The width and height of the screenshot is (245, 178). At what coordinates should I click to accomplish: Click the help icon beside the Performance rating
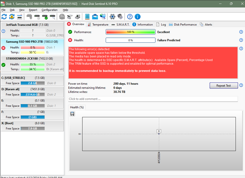click(x=241, y=32)
